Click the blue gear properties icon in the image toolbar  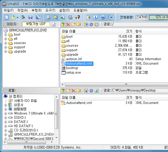pyautogui.click(x=91, y=25)
